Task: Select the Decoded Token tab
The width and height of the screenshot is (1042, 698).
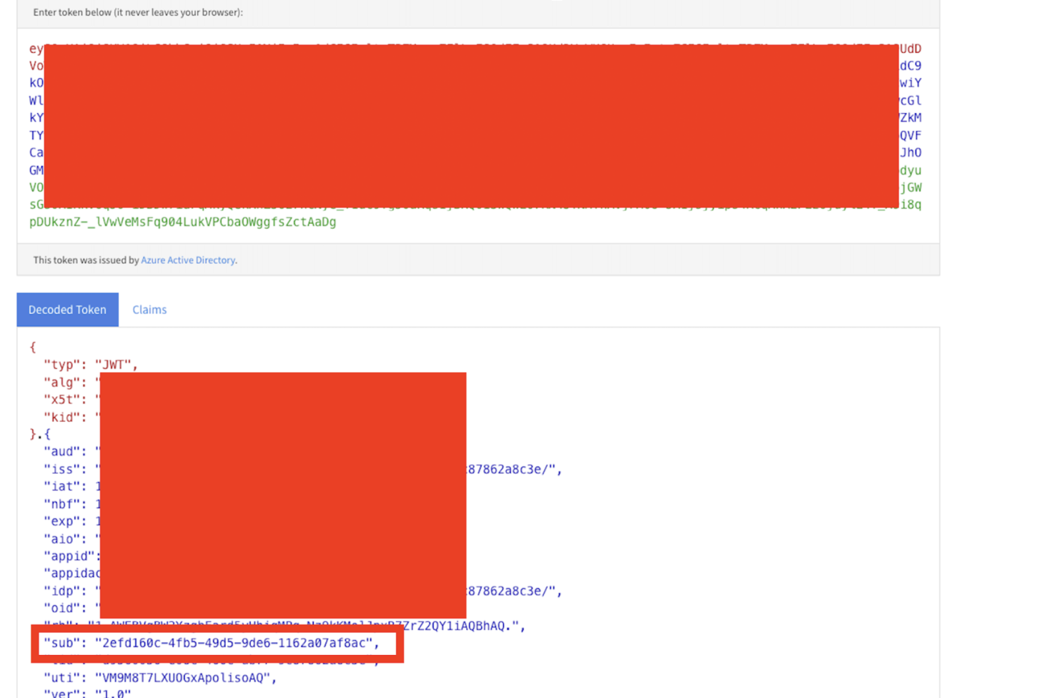Action: point(67,309)
